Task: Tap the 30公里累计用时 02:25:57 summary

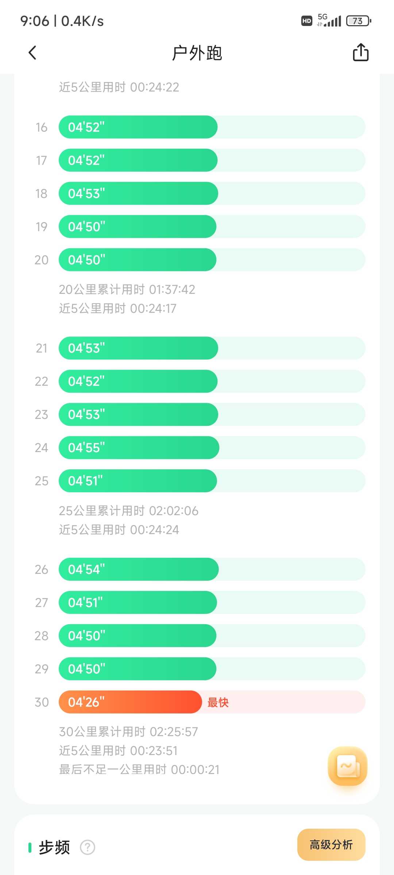Action: [128, 732]
